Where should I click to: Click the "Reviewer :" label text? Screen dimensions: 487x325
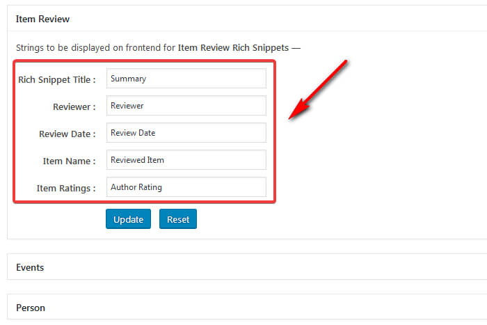tap(74, 107)
